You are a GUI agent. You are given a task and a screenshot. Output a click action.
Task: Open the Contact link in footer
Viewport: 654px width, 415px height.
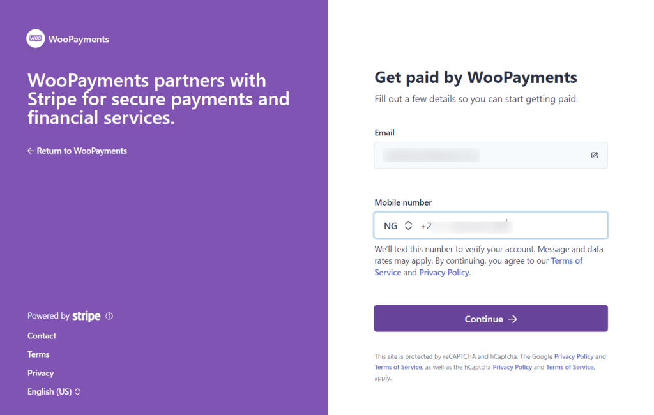tap(42, 336)
